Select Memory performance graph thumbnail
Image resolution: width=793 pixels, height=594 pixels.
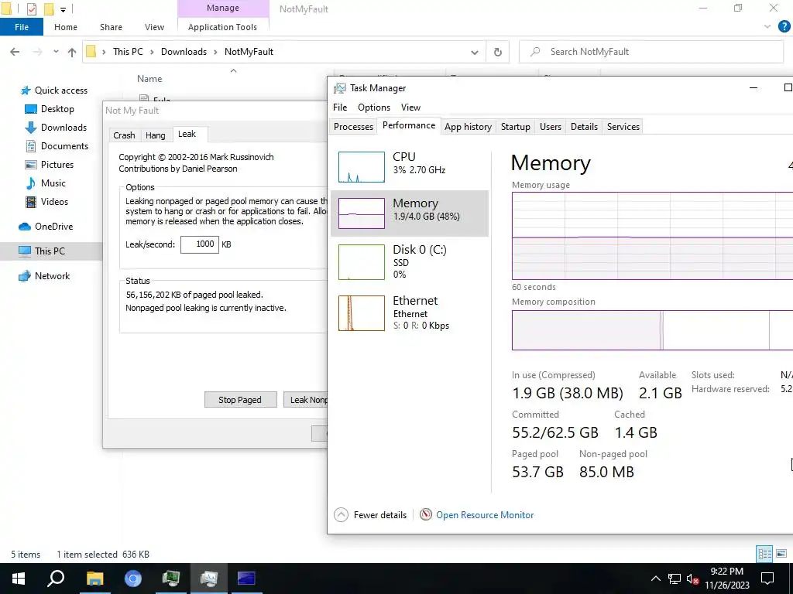(361, 213)
